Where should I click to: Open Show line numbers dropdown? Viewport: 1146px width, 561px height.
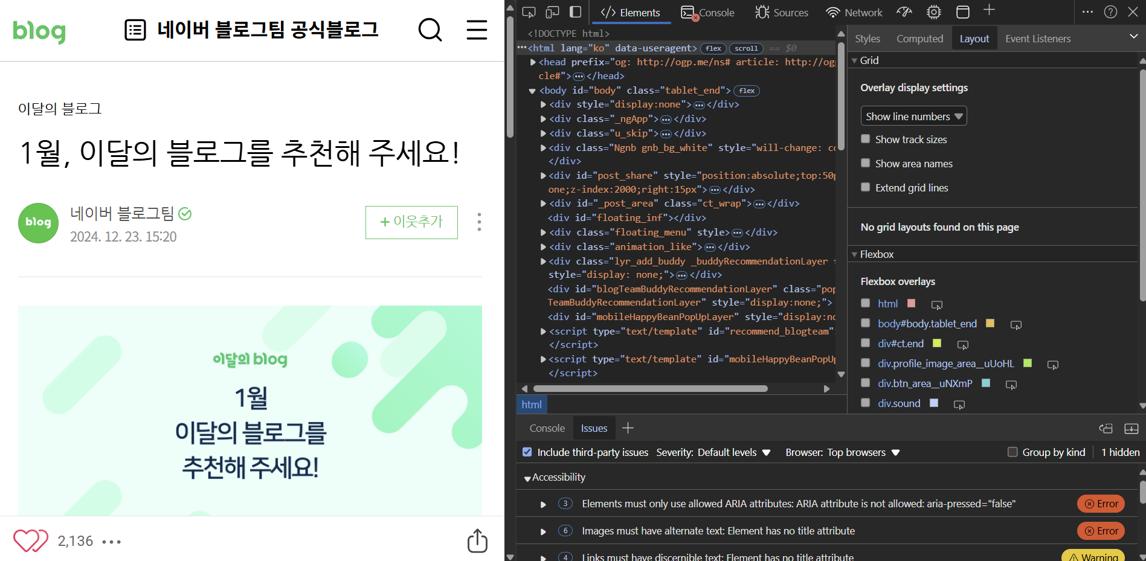[x=913, y=116]
